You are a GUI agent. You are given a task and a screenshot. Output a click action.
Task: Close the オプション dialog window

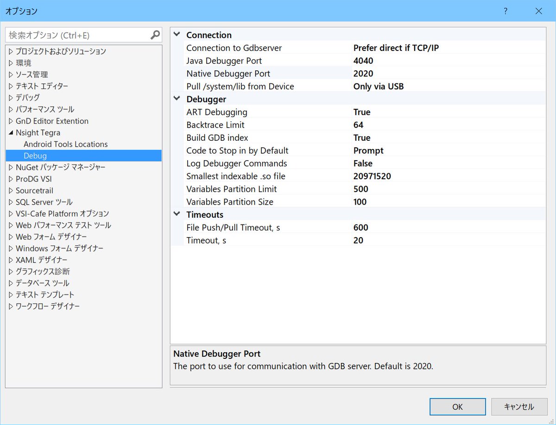coord(538,11)
